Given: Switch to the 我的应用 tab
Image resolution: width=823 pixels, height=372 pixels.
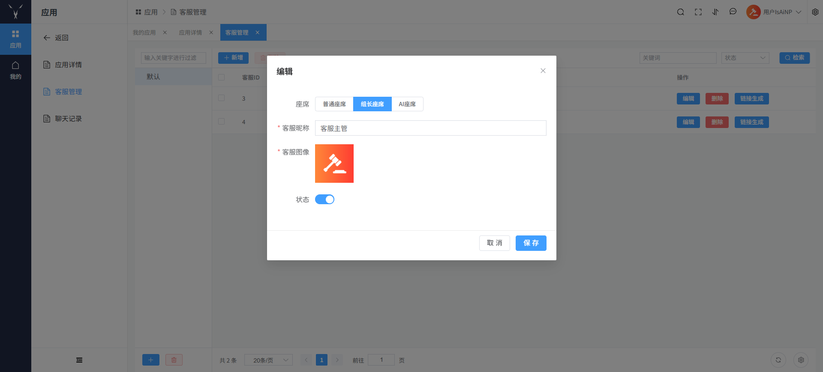Looking at the screenshot, I should pyautogui.click(x=144, y=33).
